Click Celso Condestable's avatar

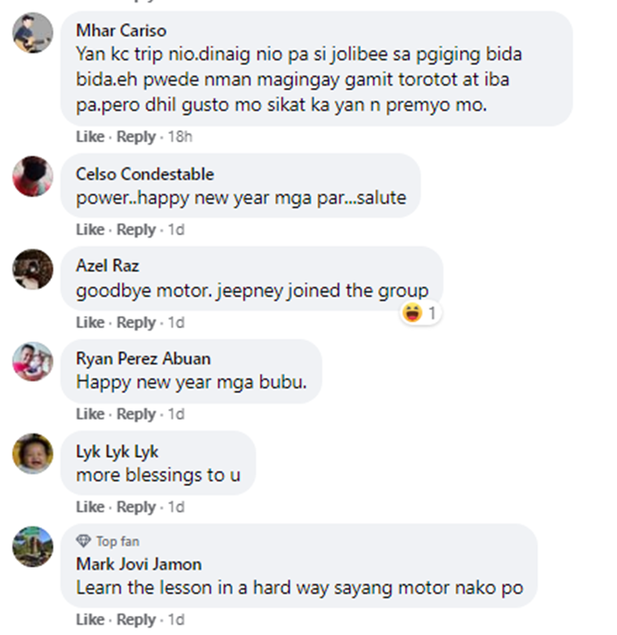[x=33, y=176]
